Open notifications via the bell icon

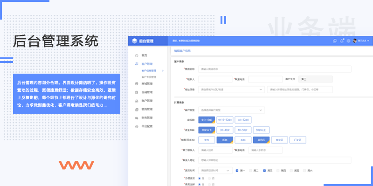[342, 41]
